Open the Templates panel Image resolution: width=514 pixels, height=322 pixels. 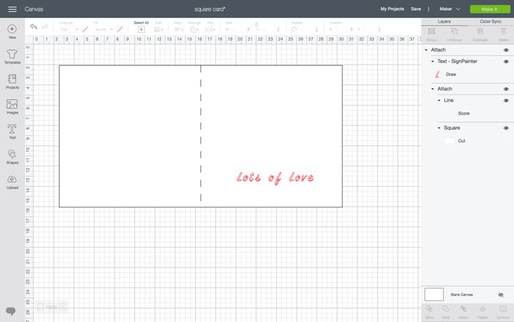coord(12,56)
